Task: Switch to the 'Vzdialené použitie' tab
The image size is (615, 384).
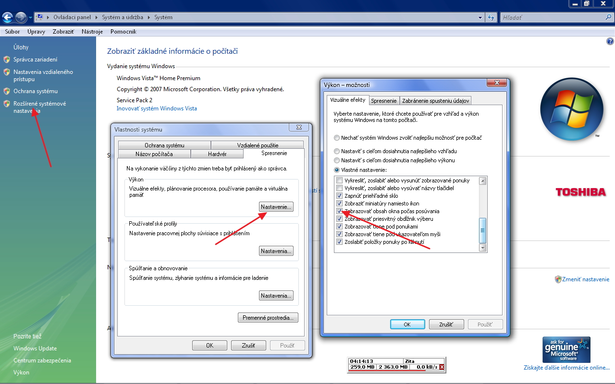Action: (x=258, y=145)
